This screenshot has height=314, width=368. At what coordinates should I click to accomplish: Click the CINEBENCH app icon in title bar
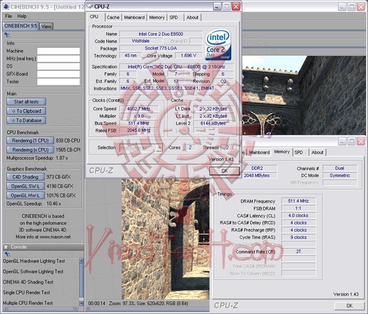click(6, 6)
